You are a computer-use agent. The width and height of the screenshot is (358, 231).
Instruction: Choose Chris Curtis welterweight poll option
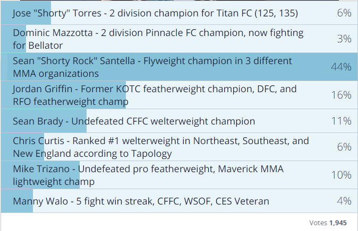[179, 147]
